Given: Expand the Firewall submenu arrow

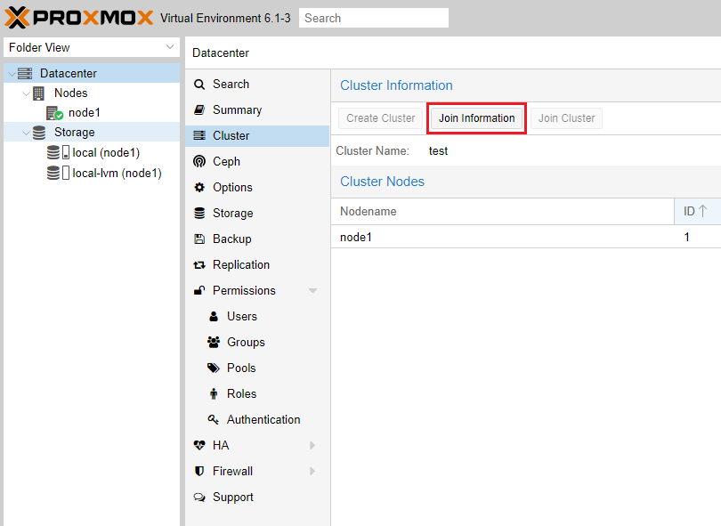Looking at the screenshot, I should (312, 472).
